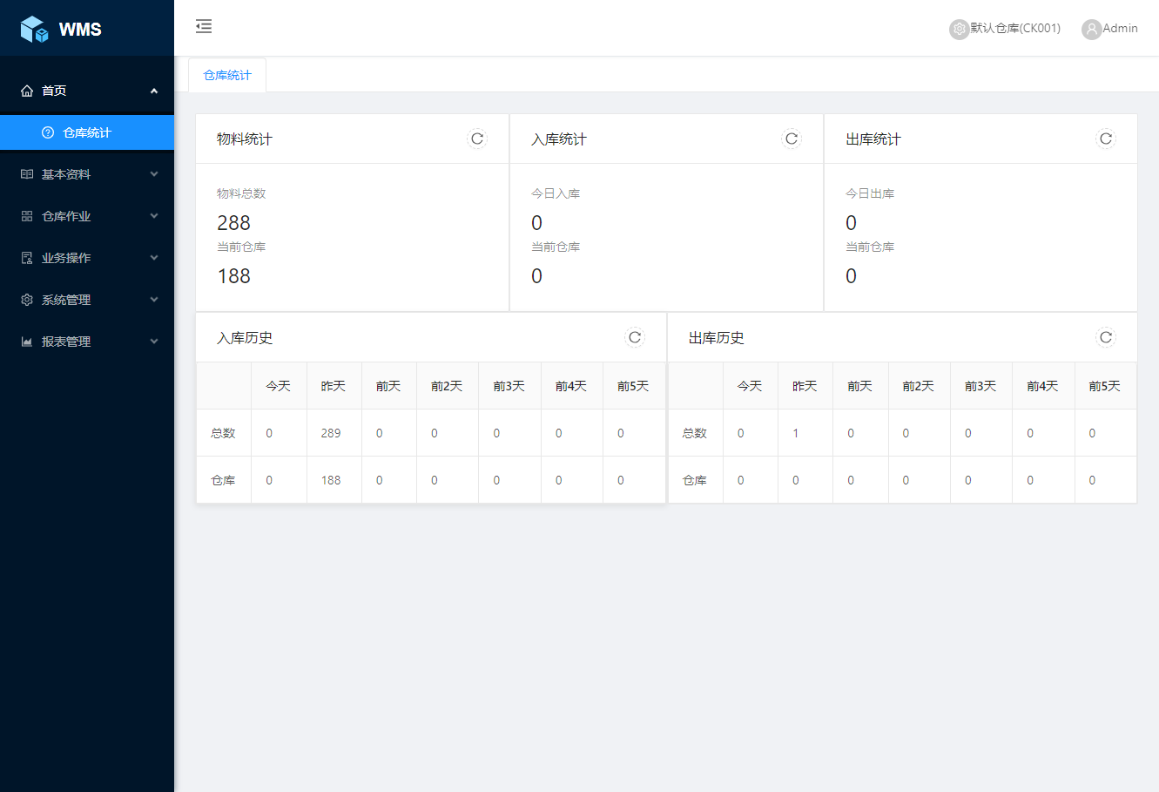
Task: Expand the 基本资料 menu
Action: click(87, 174)
